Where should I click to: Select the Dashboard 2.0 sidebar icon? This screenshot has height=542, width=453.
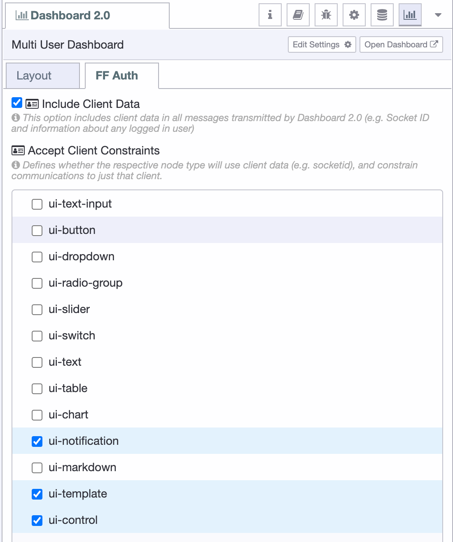(410, 14)
